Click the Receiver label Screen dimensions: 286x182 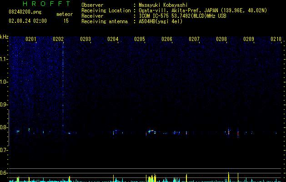click(x=92, y=16)
